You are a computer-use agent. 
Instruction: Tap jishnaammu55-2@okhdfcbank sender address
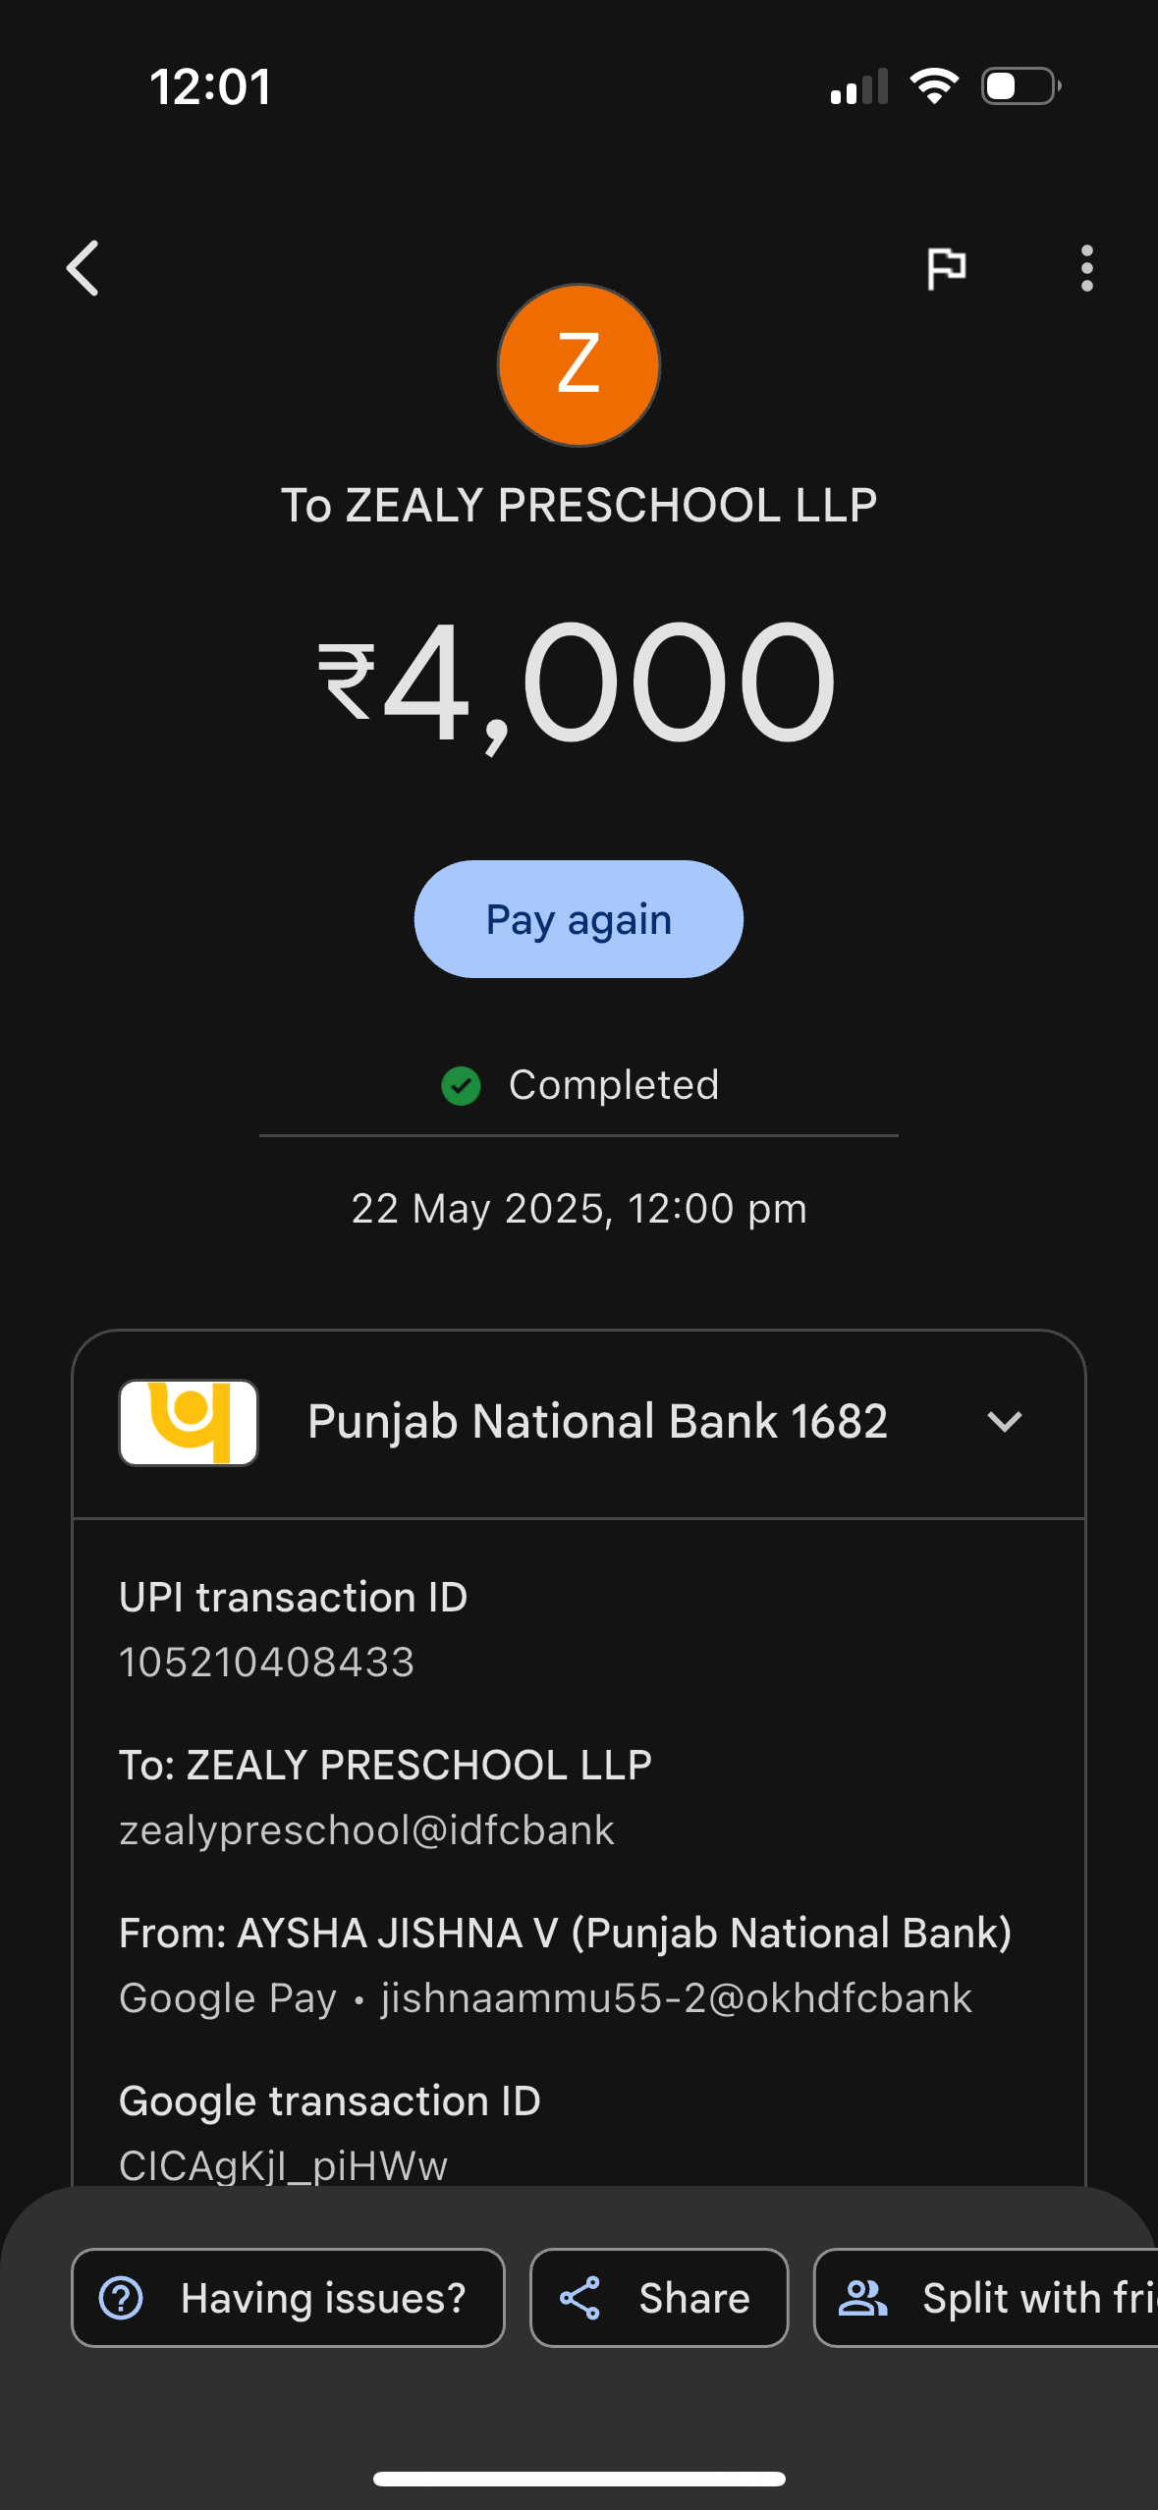(676, 1998)
